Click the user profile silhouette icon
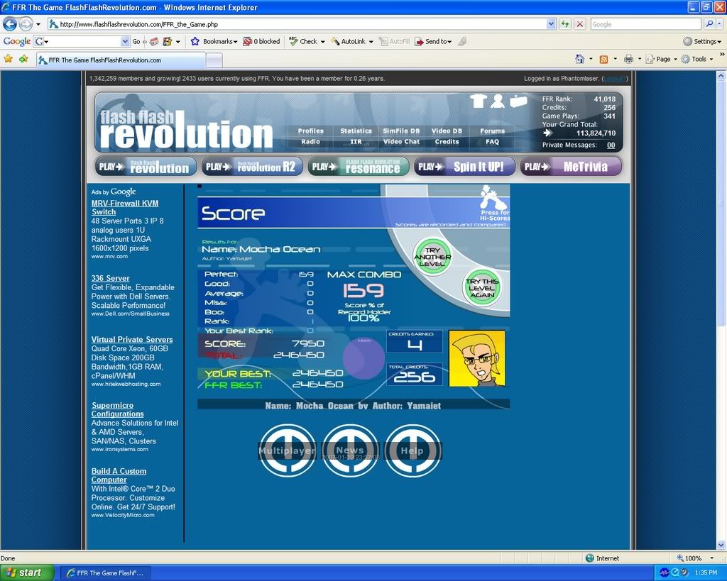Viewport: 727px width, 581px height. [497, 101]
